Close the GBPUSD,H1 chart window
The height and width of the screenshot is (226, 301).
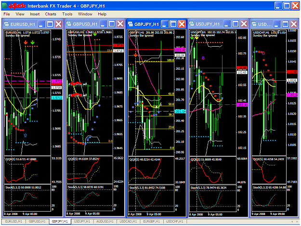120,24
